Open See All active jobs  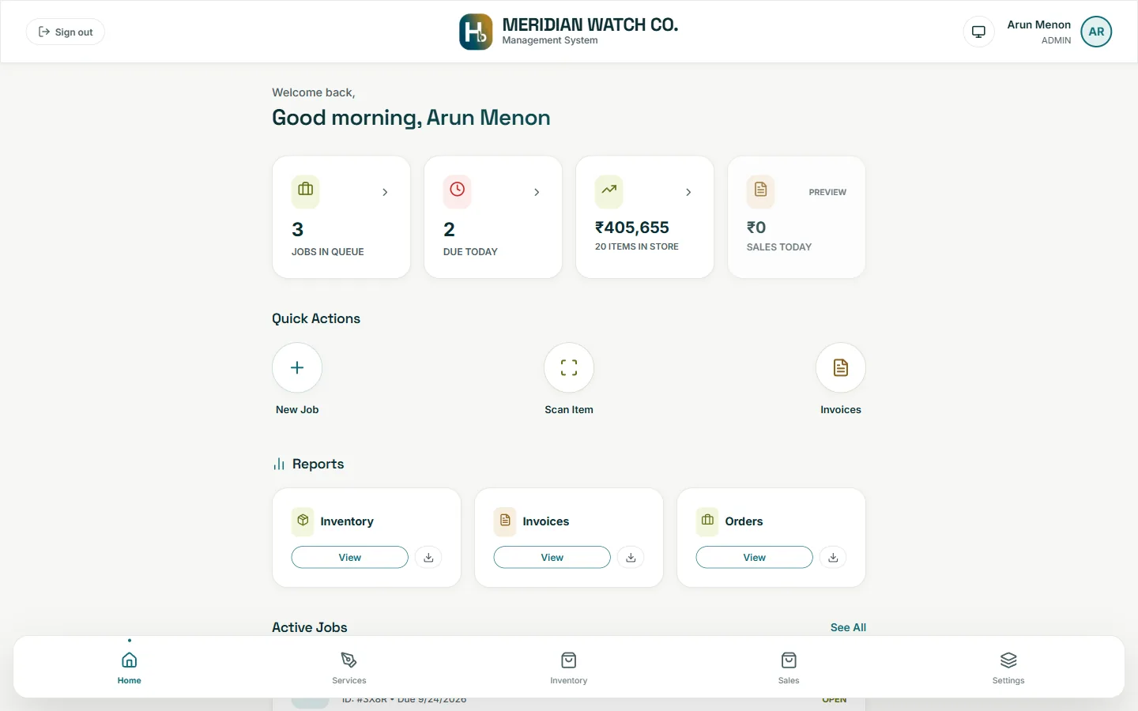(848, 627)
